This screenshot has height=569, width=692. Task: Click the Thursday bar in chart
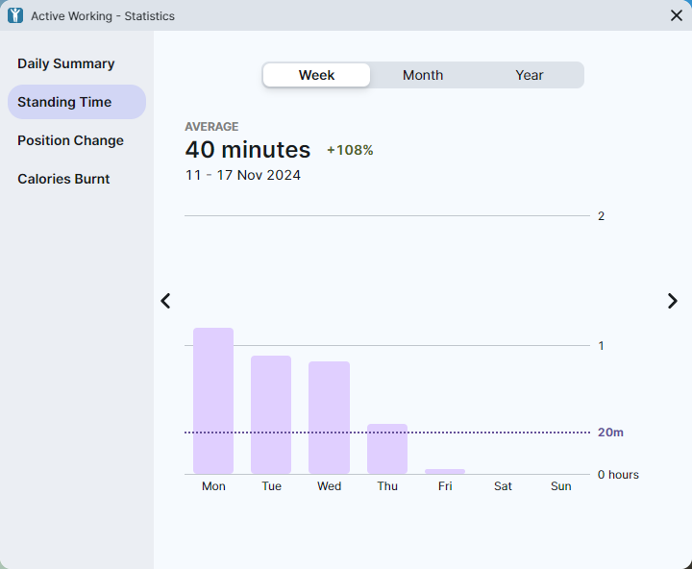(x=387, y=449)
